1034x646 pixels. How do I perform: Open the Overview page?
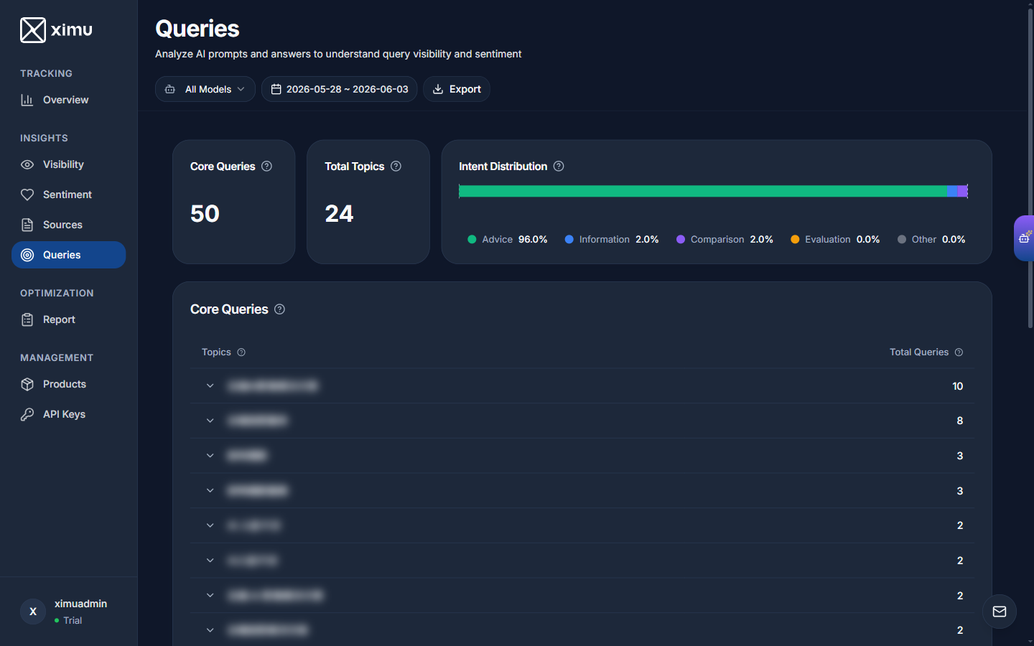click(68, 100)
